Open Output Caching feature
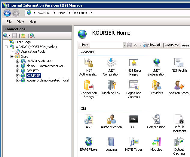190x157 pixels. click(x=179, y=146)
